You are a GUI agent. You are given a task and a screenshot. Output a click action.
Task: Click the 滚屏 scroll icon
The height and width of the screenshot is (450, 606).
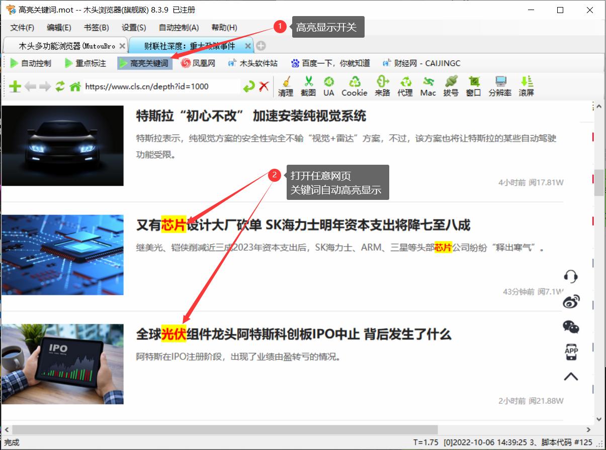click(526, 86)
